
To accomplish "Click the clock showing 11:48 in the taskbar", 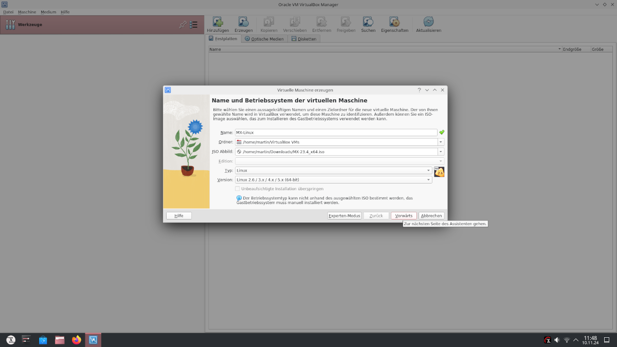I will [x=590, y=340].
